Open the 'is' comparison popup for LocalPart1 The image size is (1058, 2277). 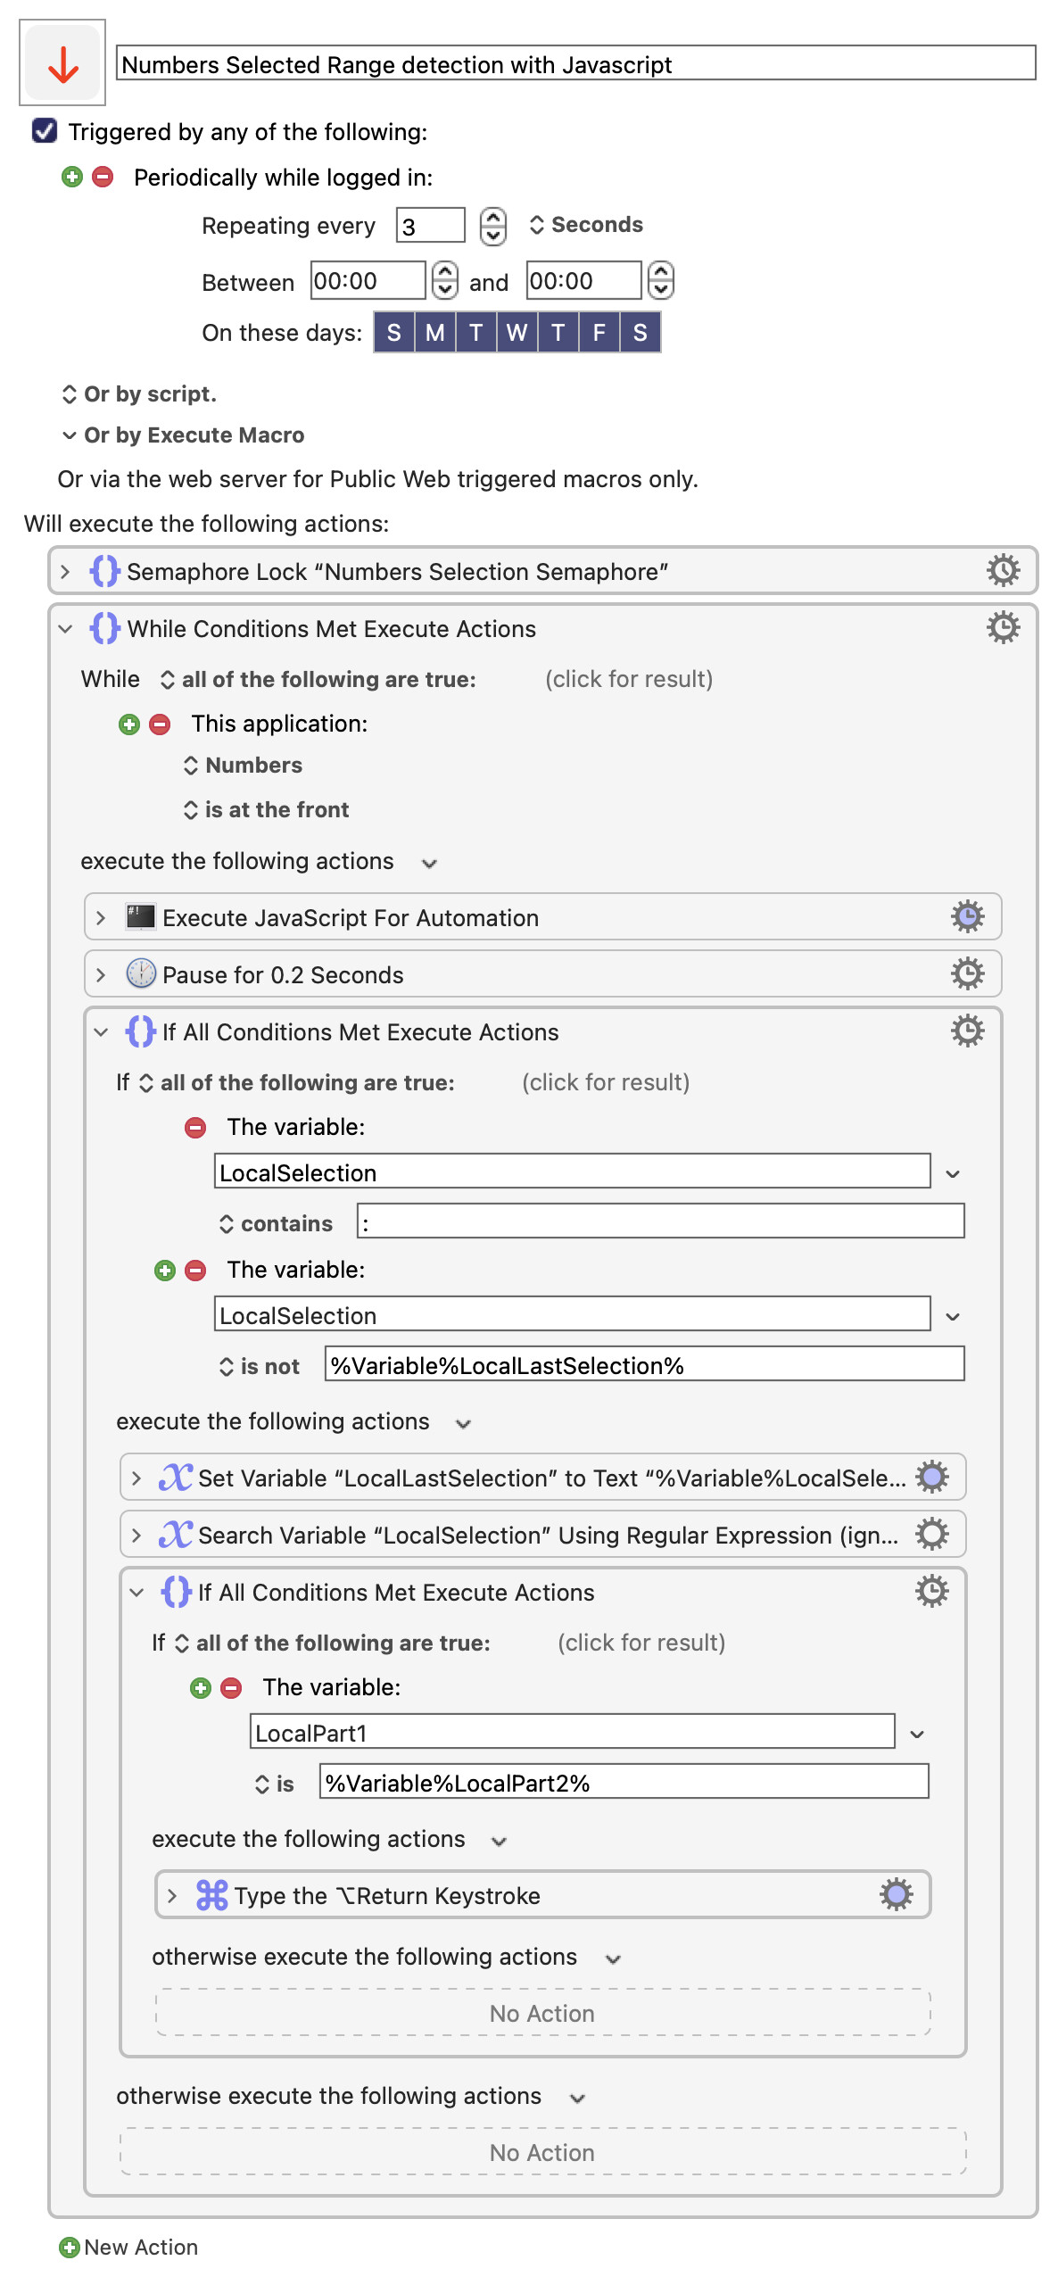coord(274,1784)
